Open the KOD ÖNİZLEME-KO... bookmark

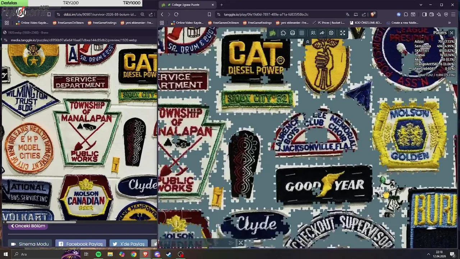tap(365, 23)
